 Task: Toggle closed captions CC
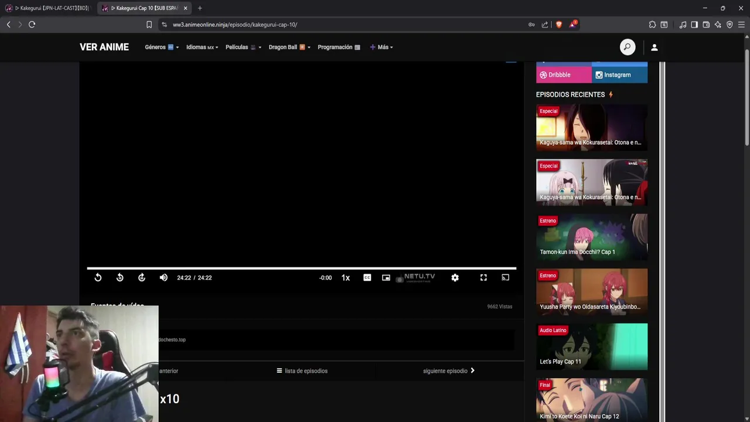(367, 278)
